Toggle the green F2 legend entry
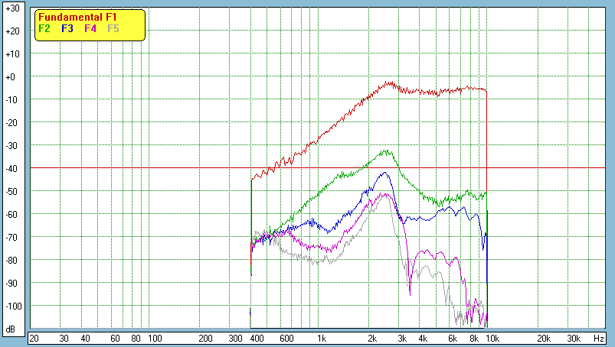Image resolution: width=615 pixels, height=347 pixels. [x=44, y=28]
